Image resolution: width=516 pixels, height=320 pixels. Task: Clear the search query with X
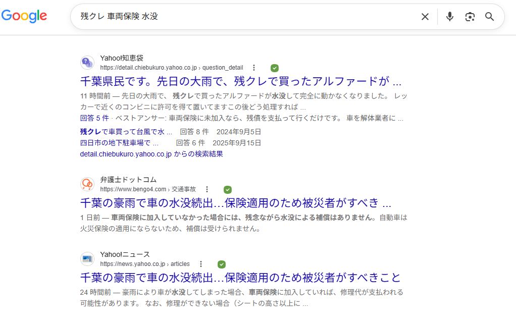point(425,17)
